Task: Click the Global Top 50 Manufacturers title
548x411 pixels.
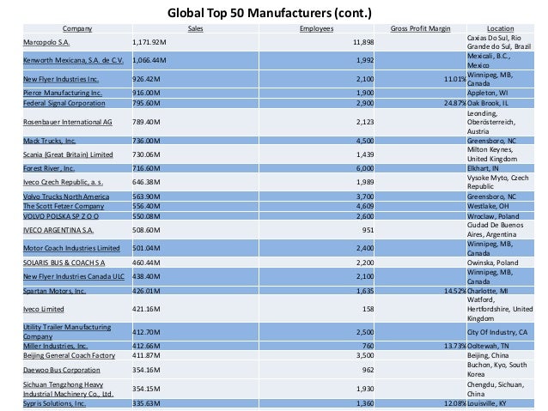Action: [x=270, y=13]
